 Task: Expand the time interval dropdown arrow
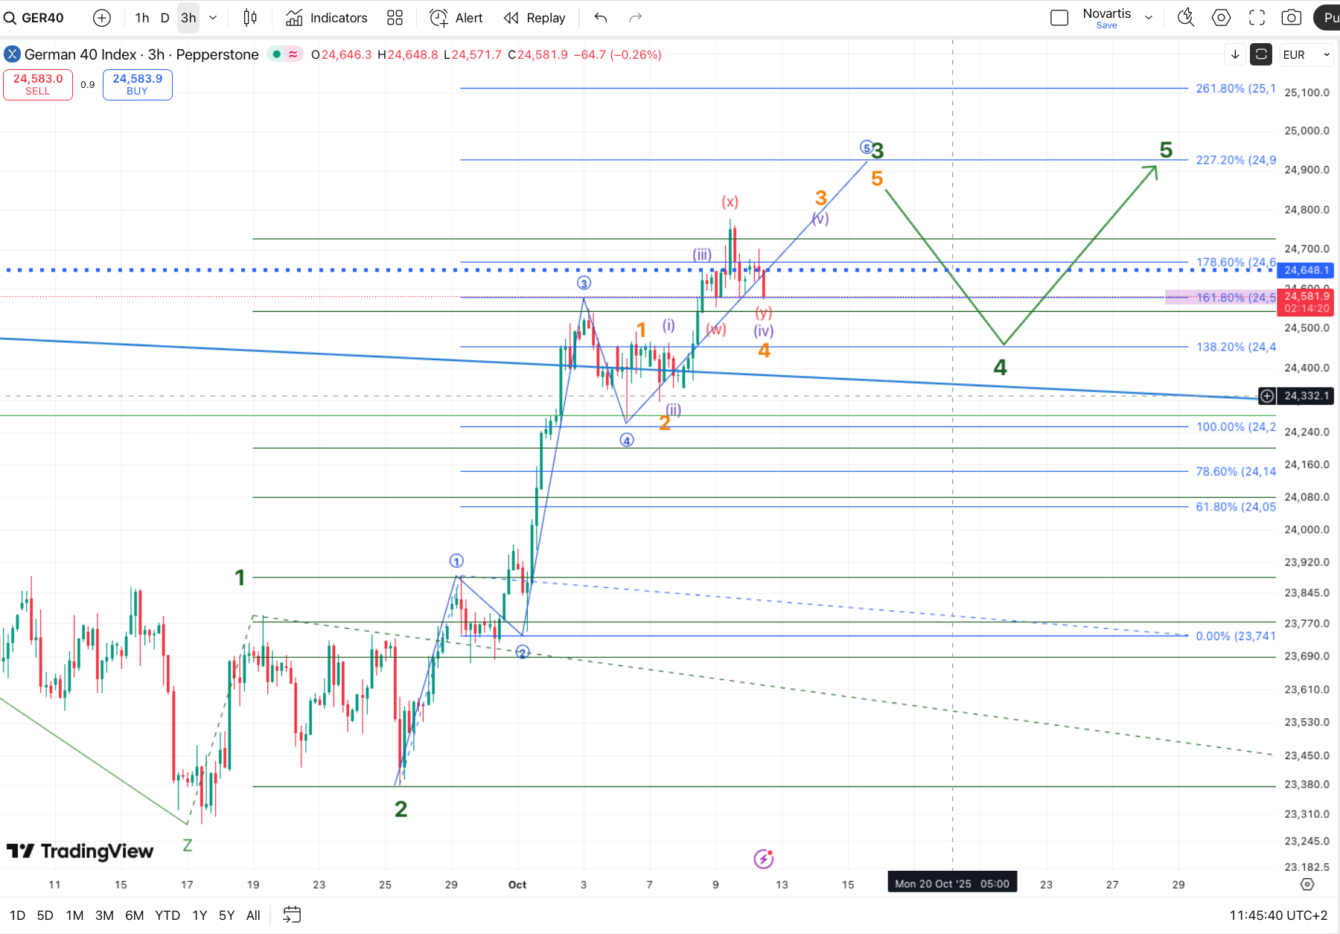[x=213, y=18]
